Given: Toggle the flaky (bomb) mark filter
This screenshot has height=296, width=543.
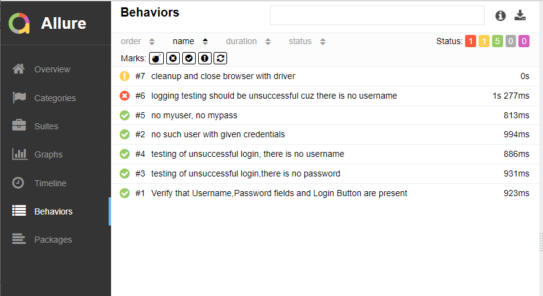Looking at the screenshot, I should (x=157, y=58).
